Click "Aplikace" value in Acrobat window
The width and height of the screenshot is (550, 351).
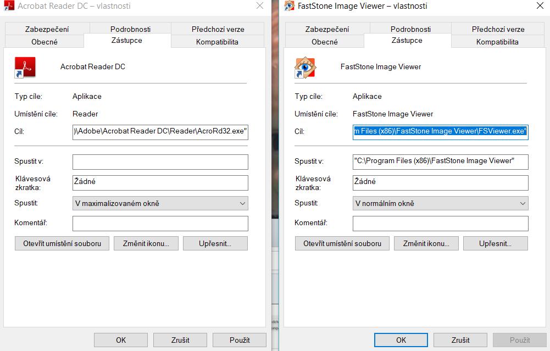click(x=87, y=97)
